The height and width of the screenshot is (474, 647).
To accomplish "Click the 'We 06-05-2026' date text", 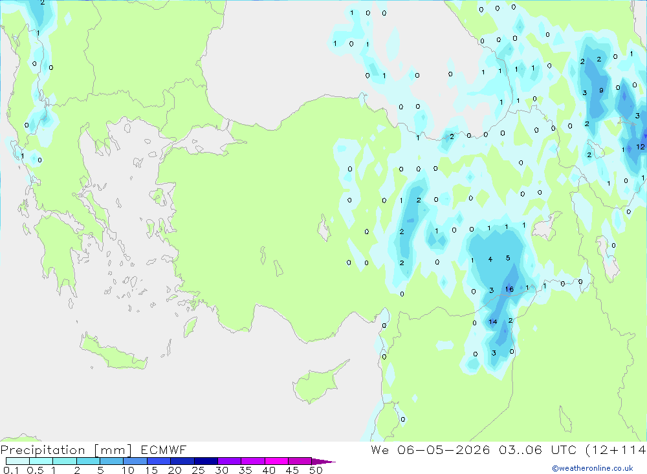I will (430, 449).
